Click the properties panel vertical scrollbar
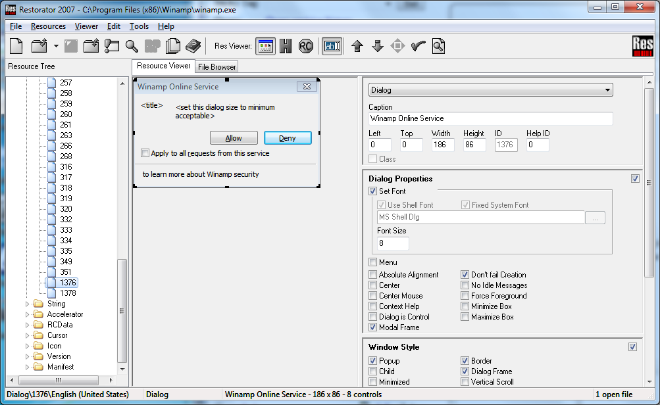 click(x=649, y=183)
